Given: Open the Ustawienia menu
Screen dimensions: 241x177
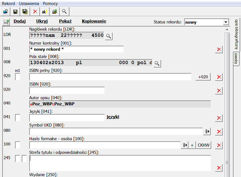Looking at the screenshot, I should [29, 4].
